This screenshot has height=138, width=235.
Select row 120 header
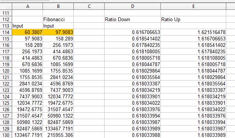[6, 71]
